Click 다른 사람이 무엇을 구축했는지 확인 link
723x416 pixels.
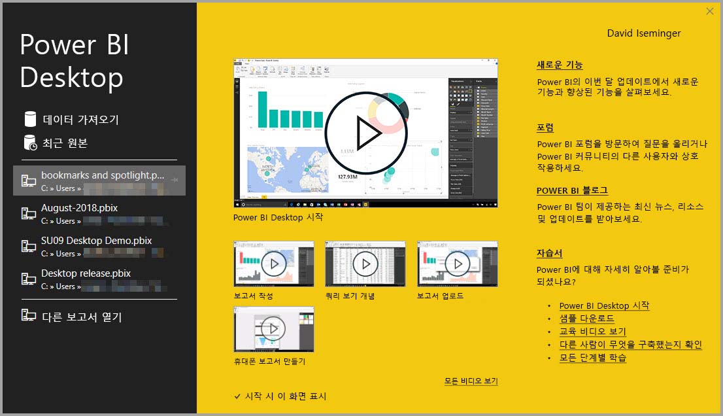click(x=630, y=345)
